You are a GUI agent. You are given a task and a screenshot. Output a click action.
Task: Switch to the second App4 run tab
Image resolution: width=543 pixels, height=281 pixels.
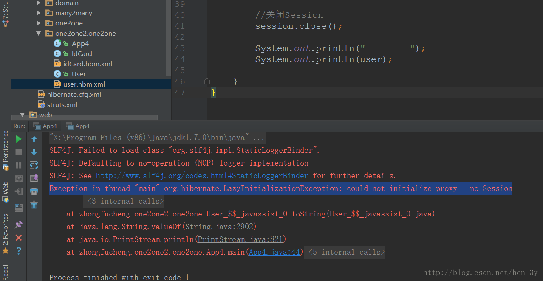(x=78, y=126)
